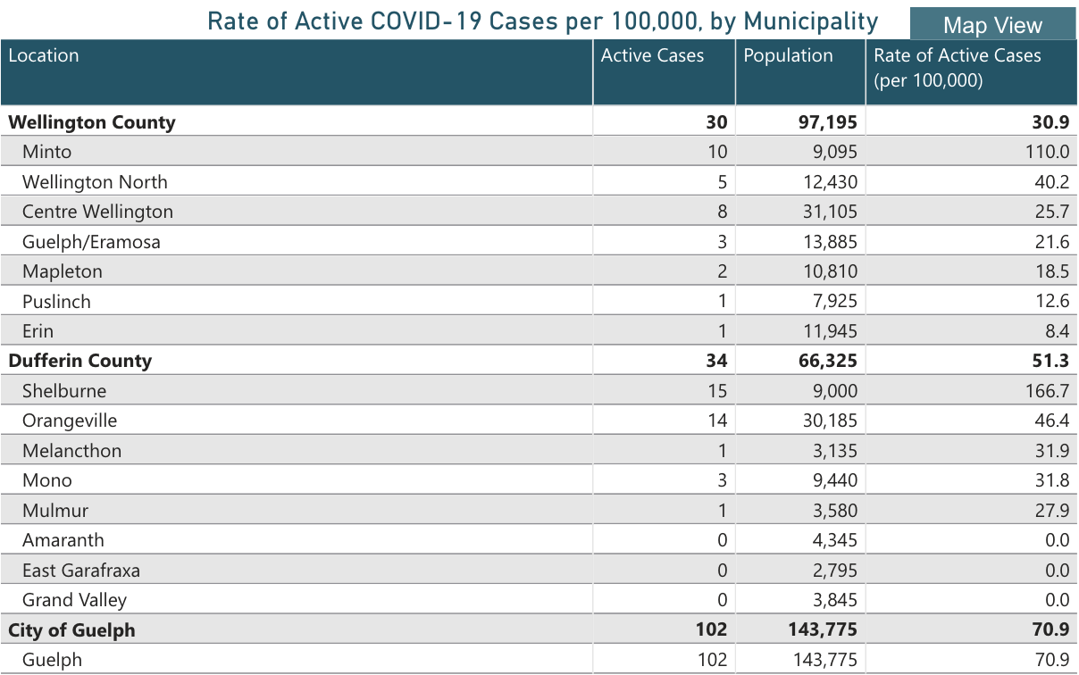This screenshot has width=1079, height=675.
Task: Click the Map View button
Action: click(x=992, y=25)
